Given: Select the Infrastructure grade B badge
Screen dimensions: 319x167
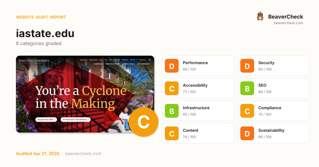Looking at the screenshot, I should coord(172,111).
